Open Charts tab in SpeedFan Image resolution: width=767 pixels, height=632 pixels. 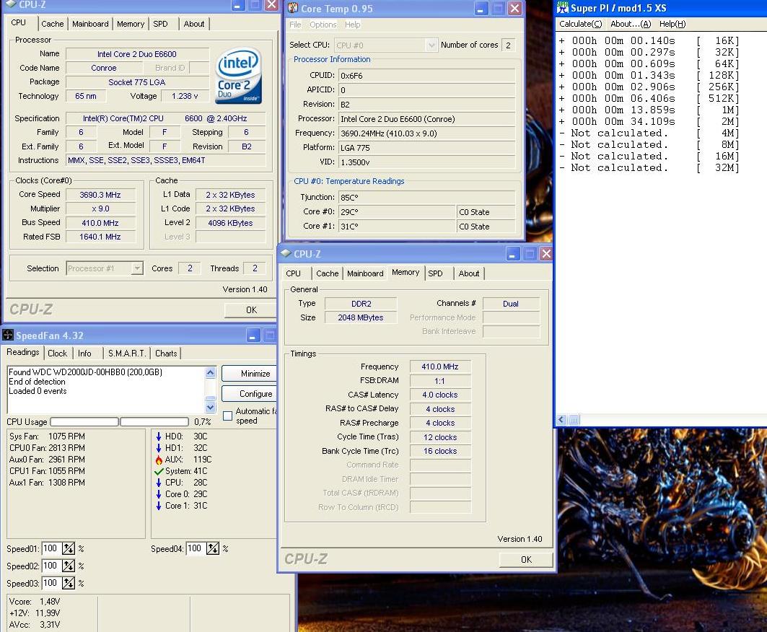click(166, 354)
